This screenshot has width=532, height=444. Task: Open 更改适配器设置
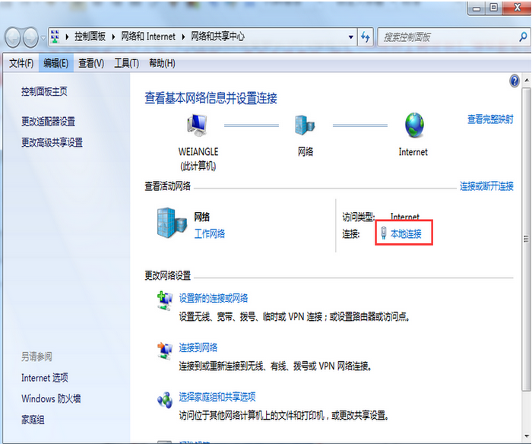[48, 121]
